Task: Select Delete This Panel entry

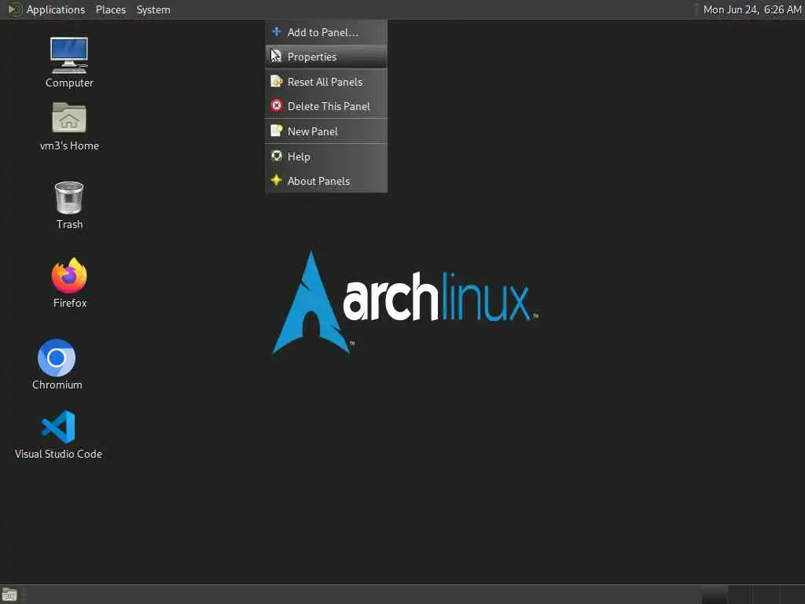Action: coord(326,106)
